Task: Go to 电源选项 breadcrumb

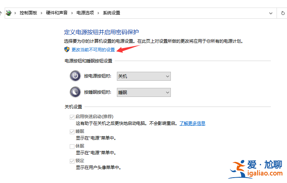Action: (x=85, y=13)
